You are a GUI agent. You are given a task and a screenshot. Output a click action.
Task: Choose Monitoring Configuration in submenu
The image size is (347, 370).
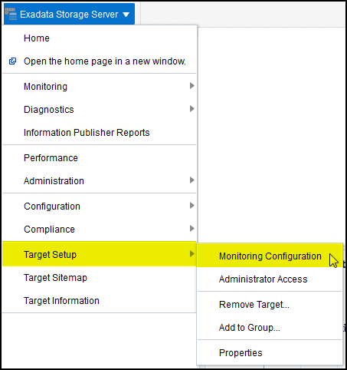click(270, 256)
